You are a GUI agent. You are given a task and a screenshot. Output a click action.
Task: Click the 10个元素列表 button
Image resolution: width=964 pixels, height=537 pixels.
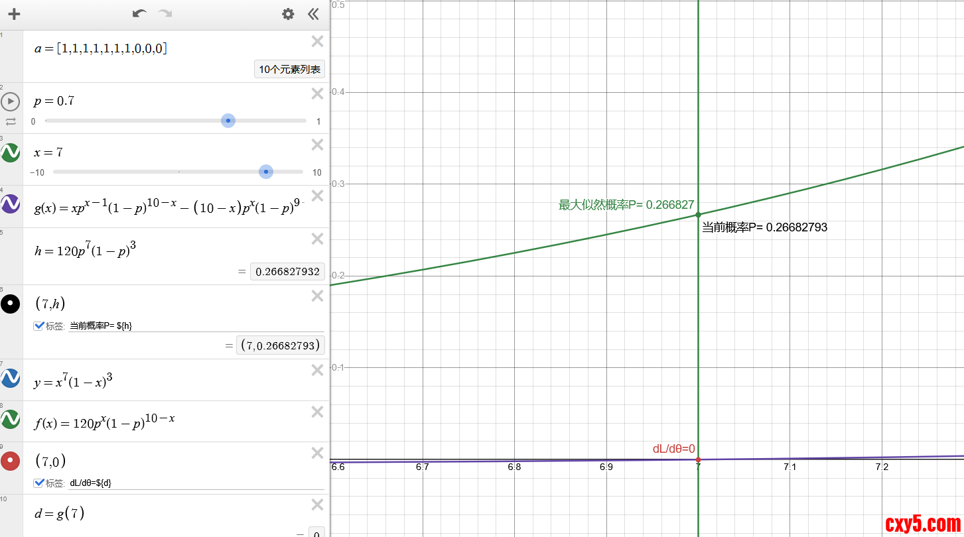click(x=289, y=69)
